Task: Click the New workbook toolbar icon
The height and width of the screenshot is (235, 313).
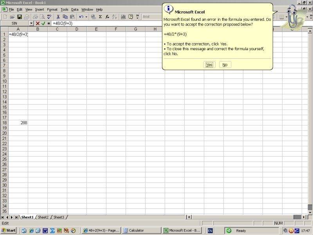Action: coord(5,17)
